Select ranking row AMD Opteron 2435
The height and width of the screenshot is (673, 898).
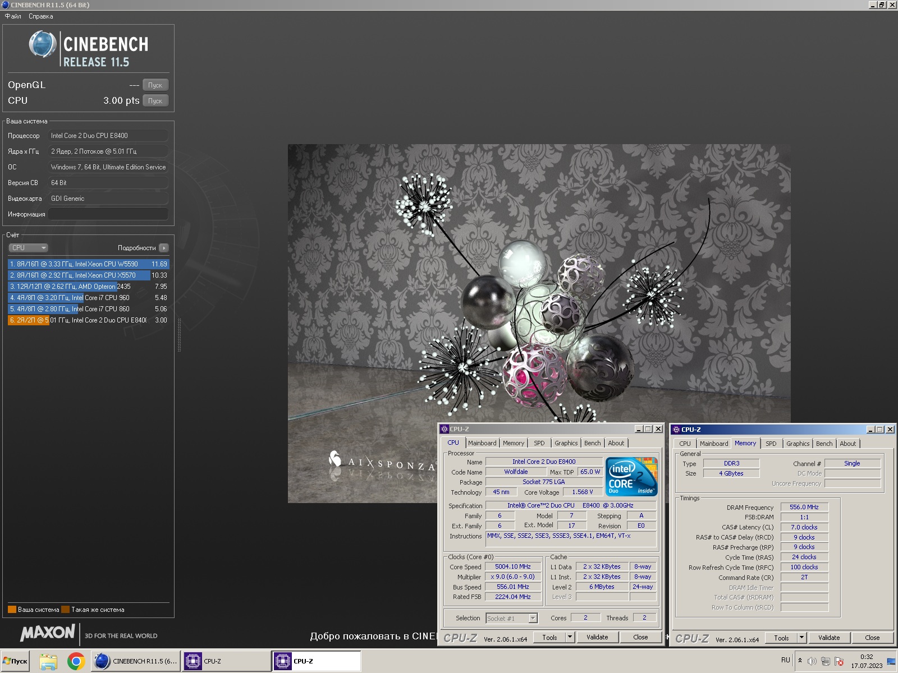(x=88, y=287)
